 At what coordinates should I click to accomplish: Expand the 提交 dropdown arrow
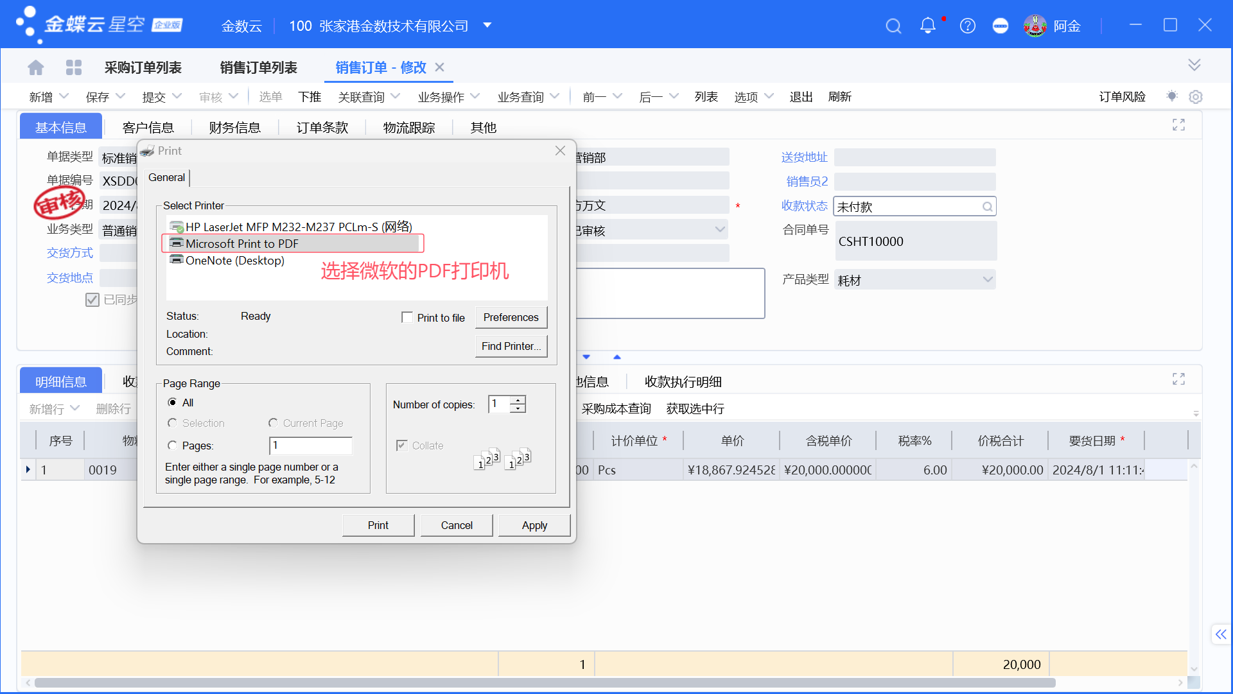click(x=177, y=96)
